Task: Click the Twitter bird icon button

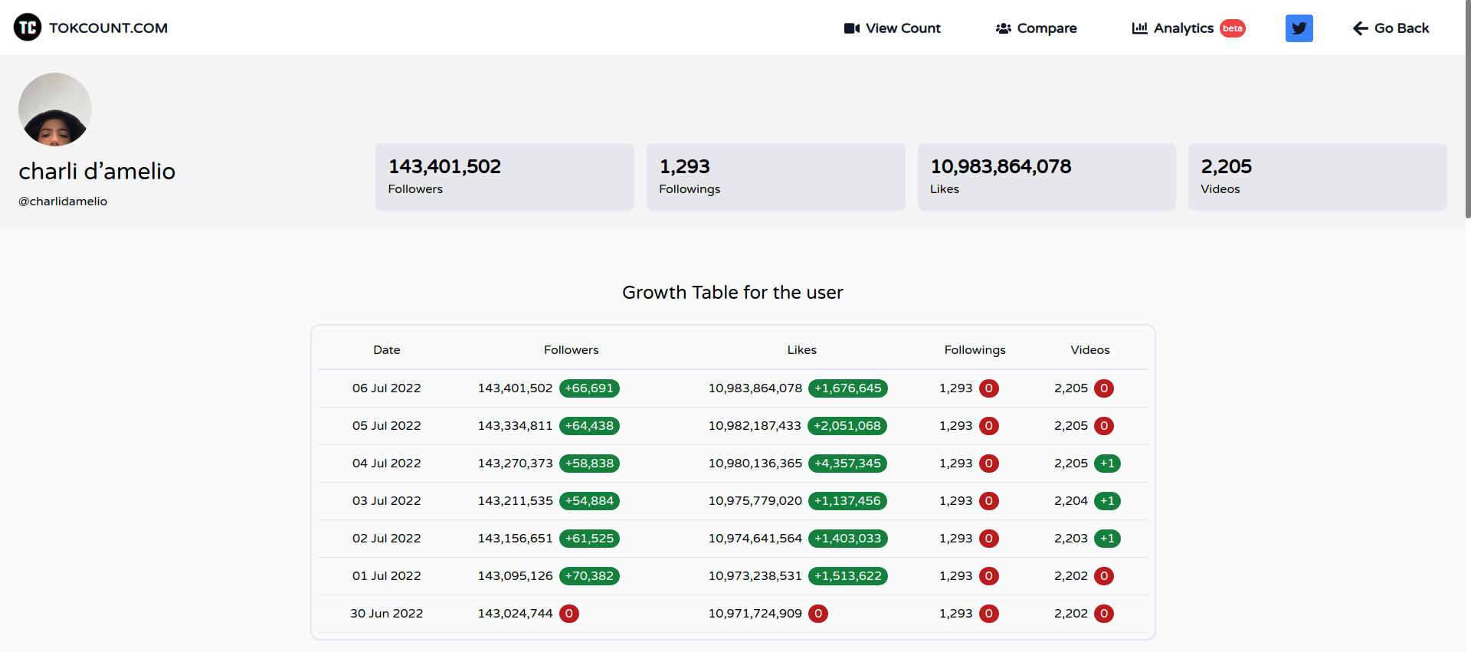Action: [x=1299, y=28]
